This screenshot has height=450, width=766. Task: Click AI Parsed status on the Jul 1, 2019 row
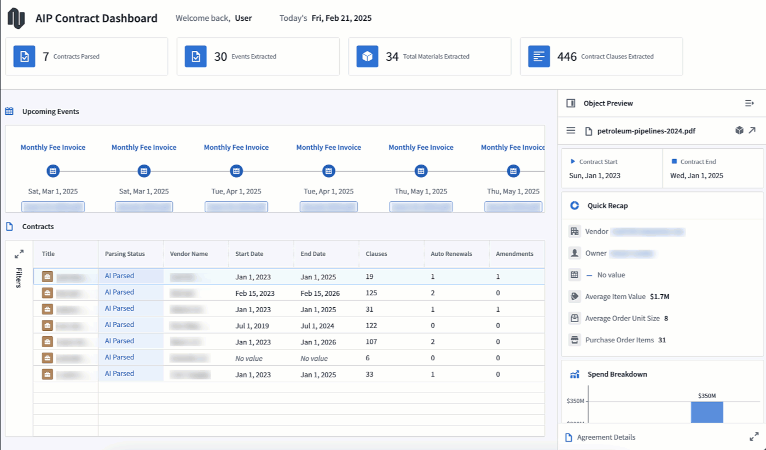(x=119, y=325)
